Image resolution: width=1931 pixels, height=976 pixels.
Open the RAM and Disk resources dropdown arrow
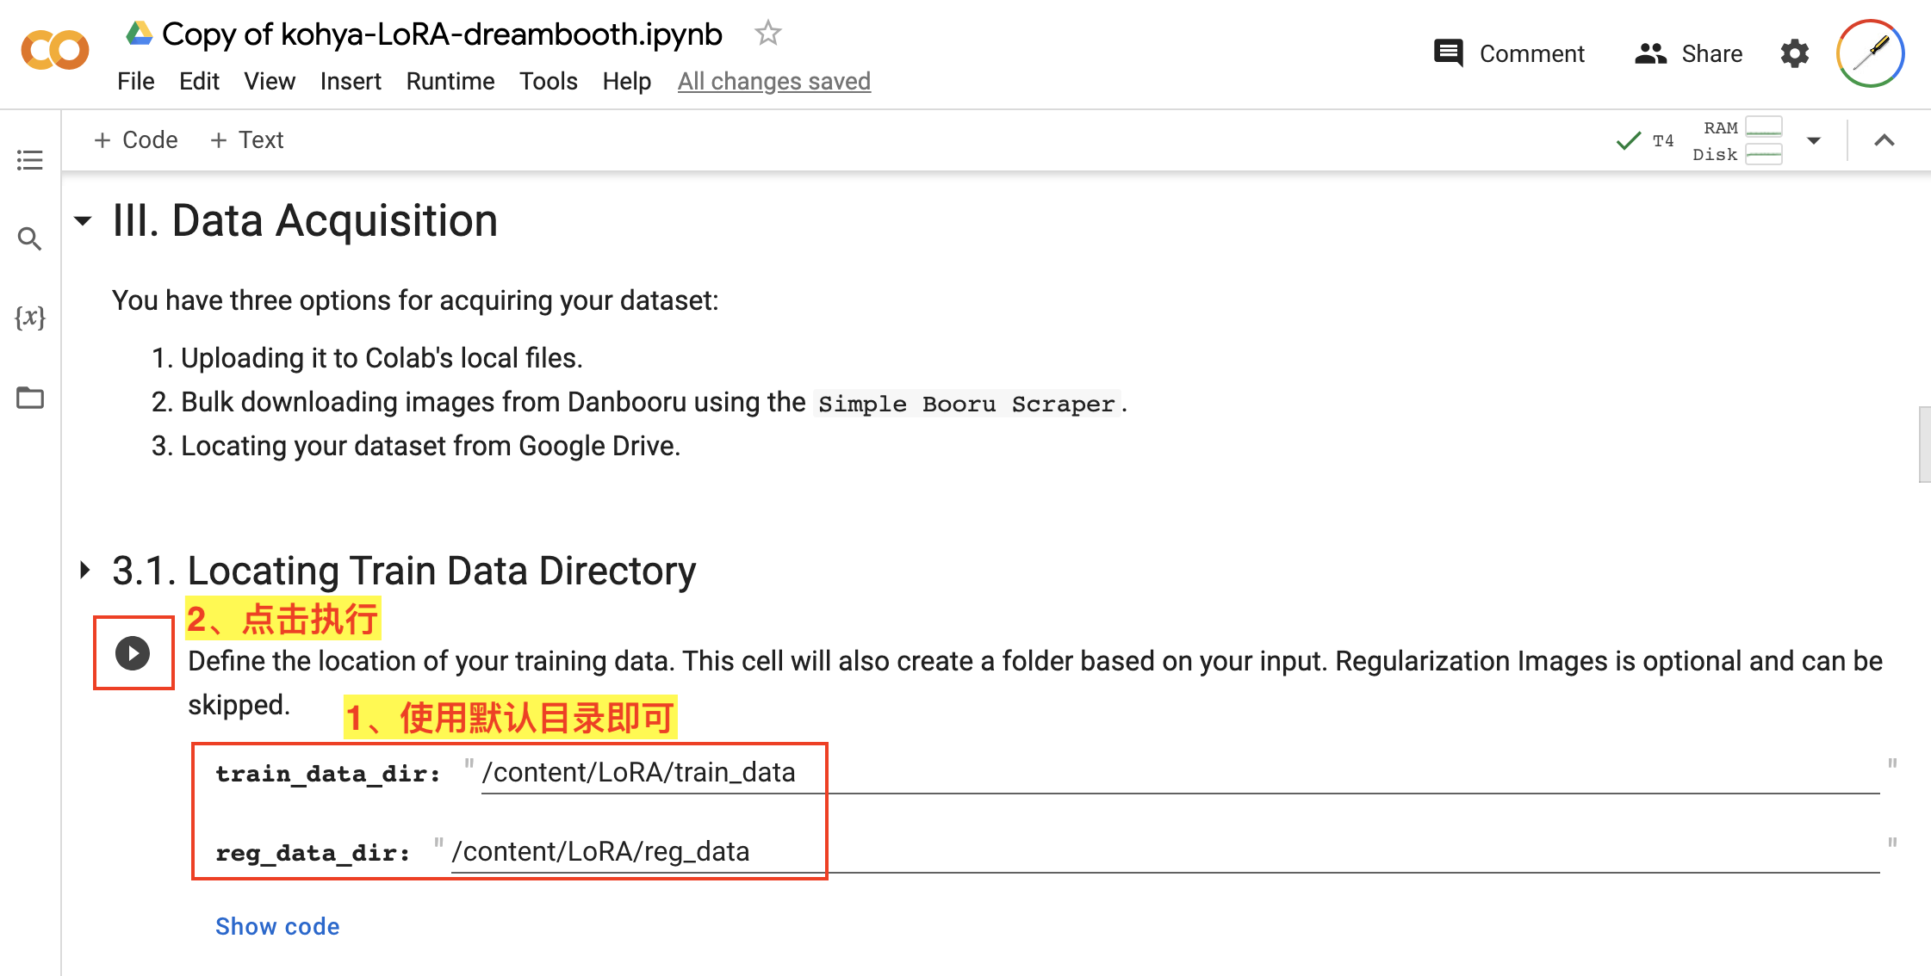tap(1813, 140)
